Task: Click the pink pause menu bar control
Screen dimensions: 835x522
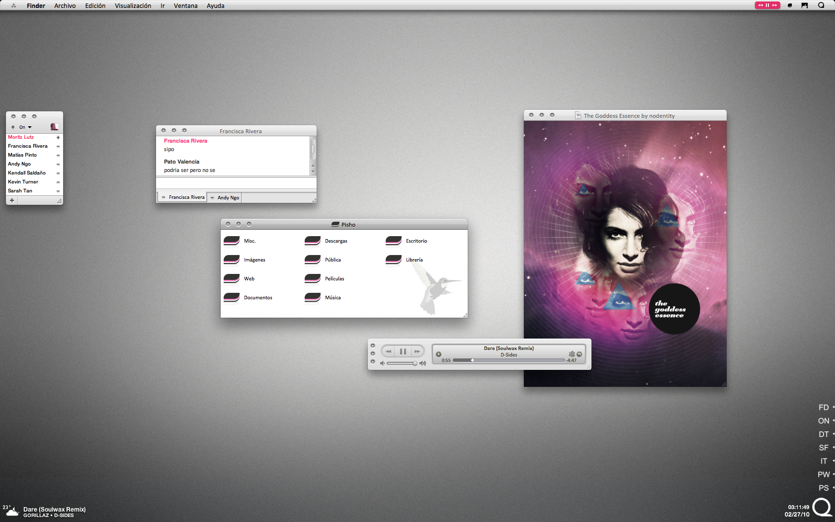Action: pyautogui.click(x=767, y=5)
